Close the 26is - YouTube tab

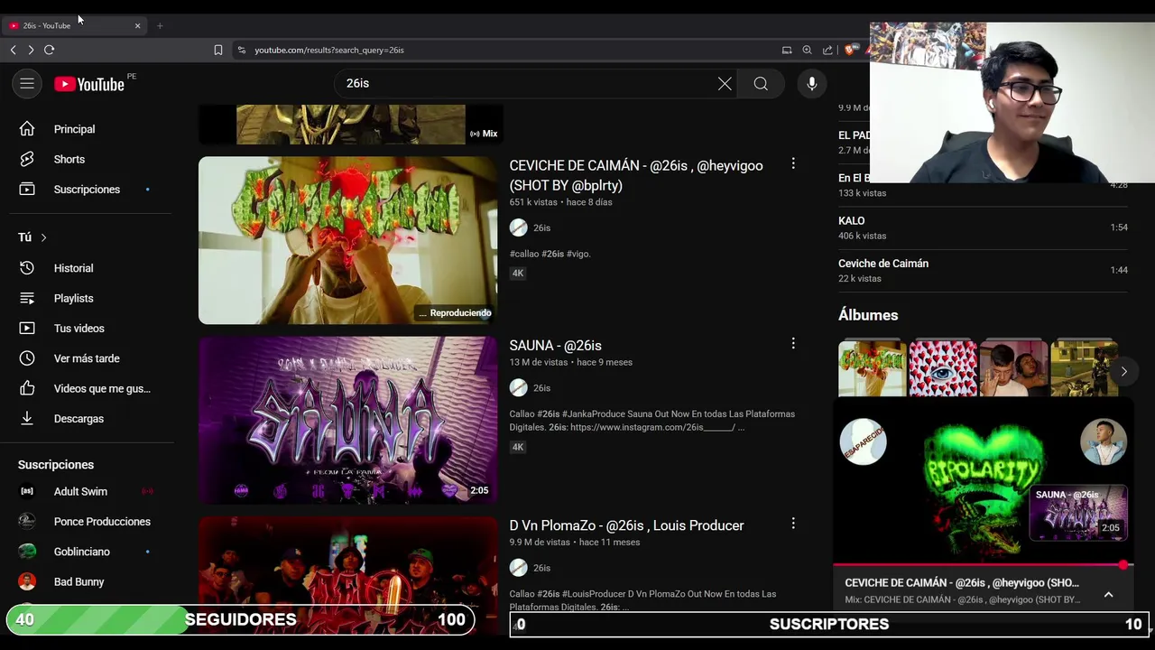[137, 25]
